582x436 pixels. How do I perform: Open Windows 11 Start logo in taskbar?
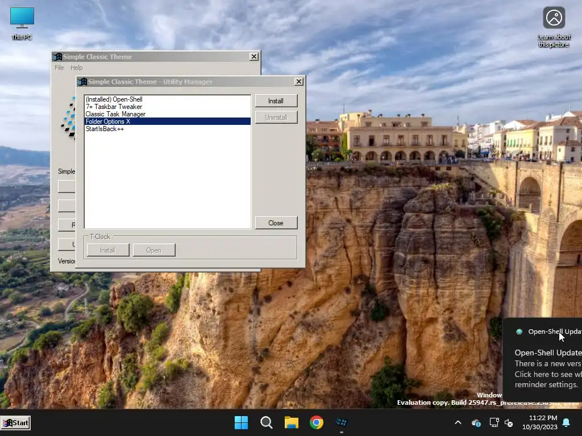coord(241,422)
